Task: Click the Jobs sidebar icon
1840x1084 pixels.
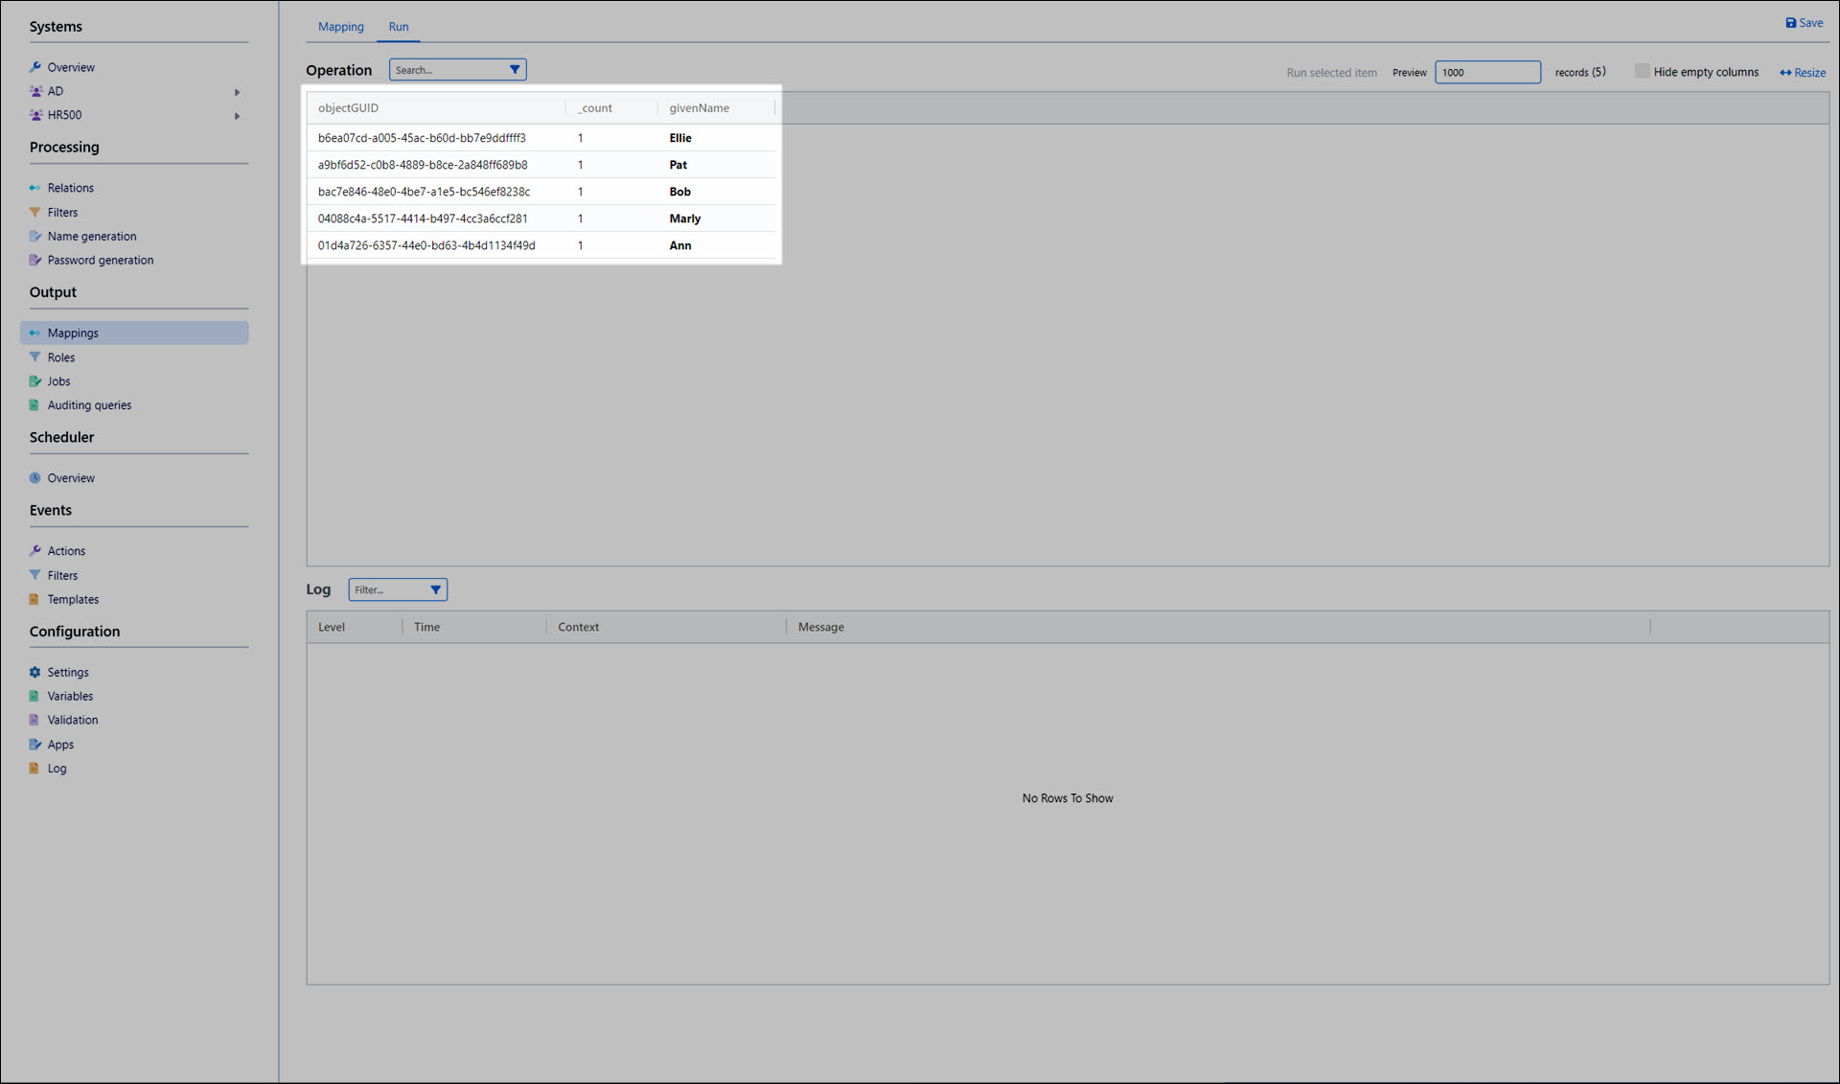Action: click(x=35, y=381)
